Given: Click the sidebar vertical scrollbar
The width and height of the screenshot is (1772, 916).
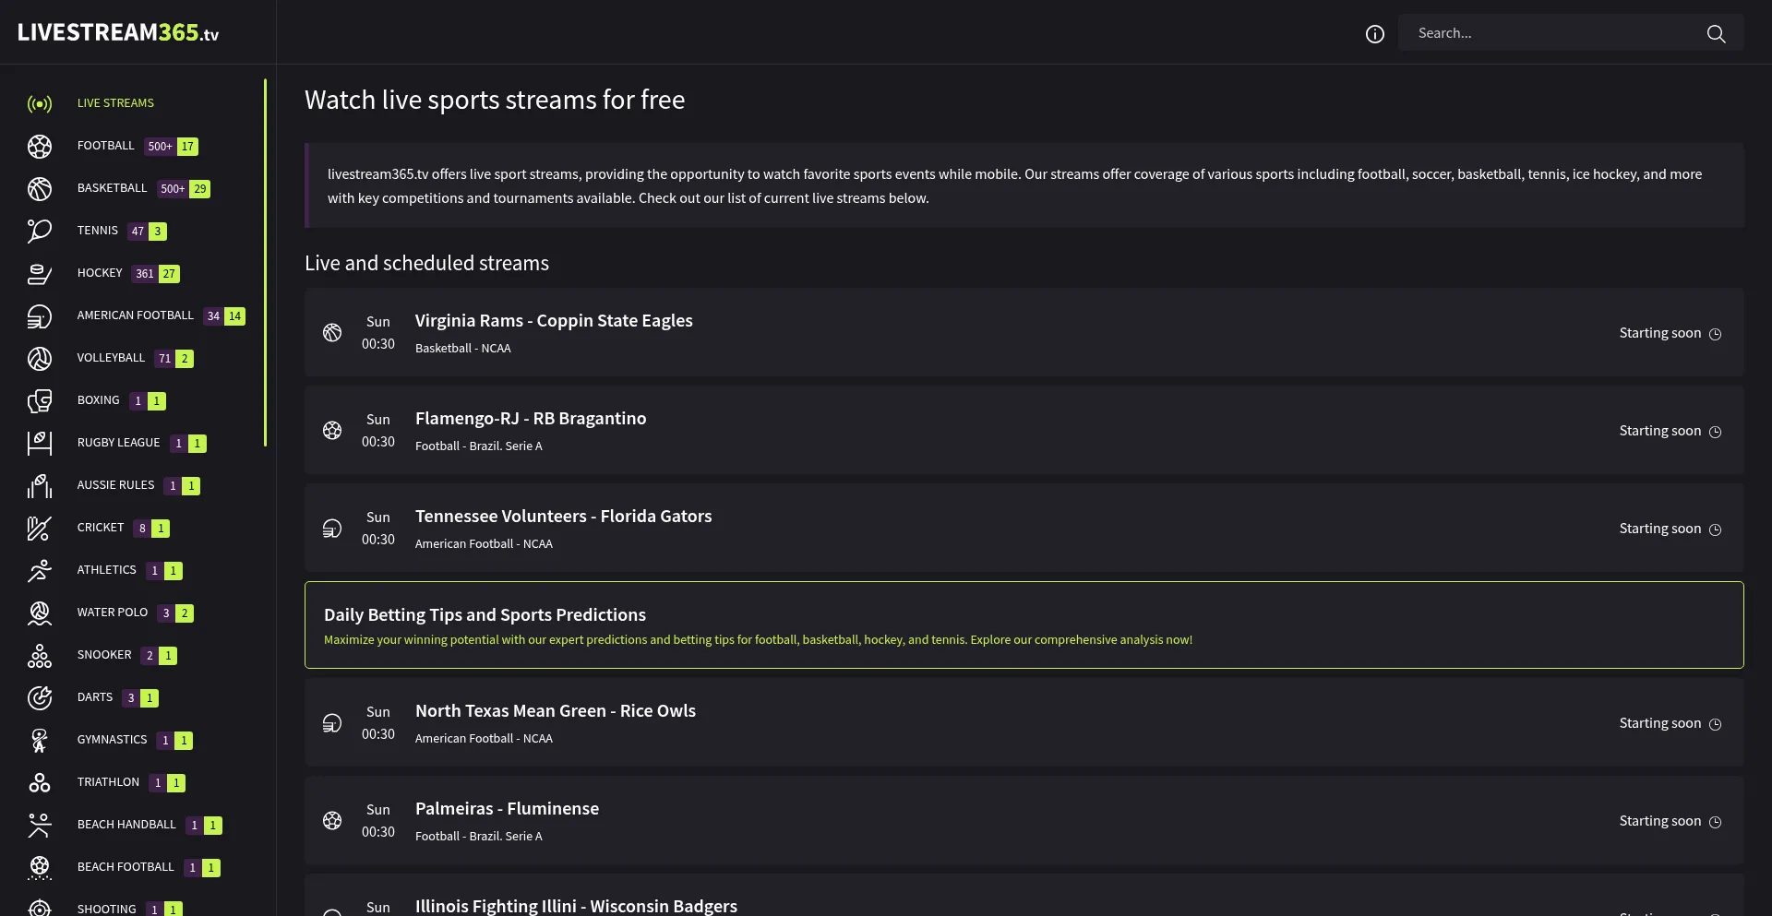Looking at the screenshot, I should point(265,263).
